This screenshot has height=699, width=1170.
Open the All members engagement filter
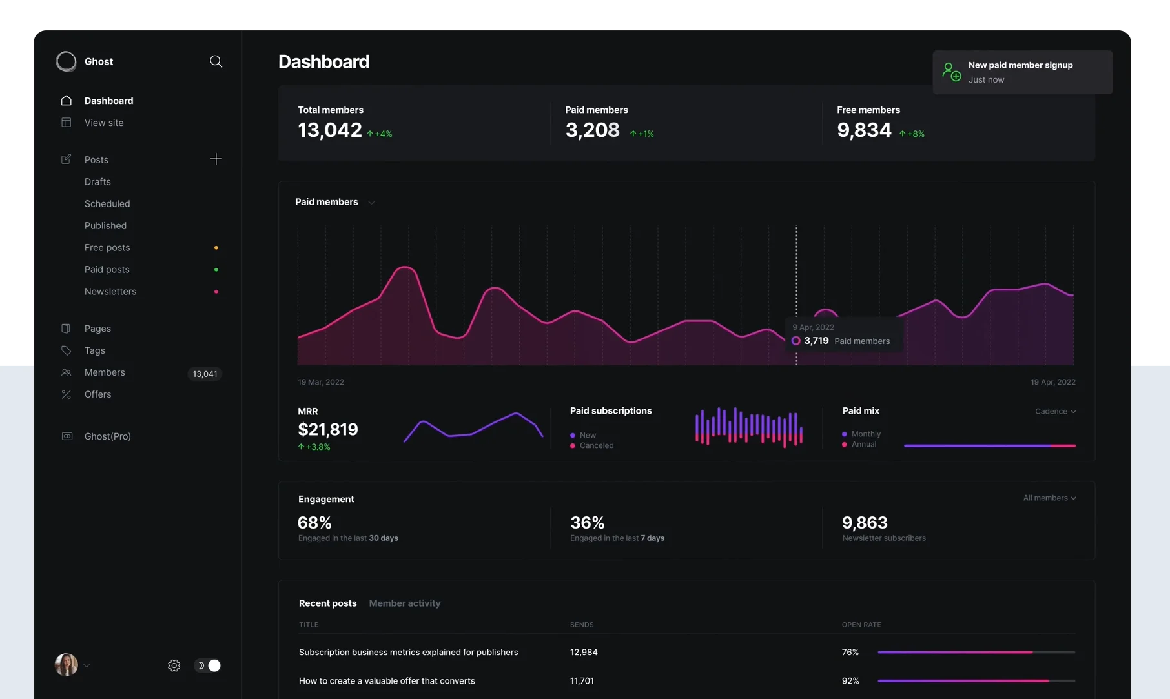1049,498
